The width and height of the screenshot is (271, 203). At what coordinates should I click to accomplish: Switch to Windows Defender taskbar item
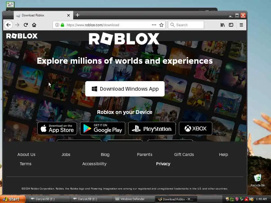(x=133, y=199)
